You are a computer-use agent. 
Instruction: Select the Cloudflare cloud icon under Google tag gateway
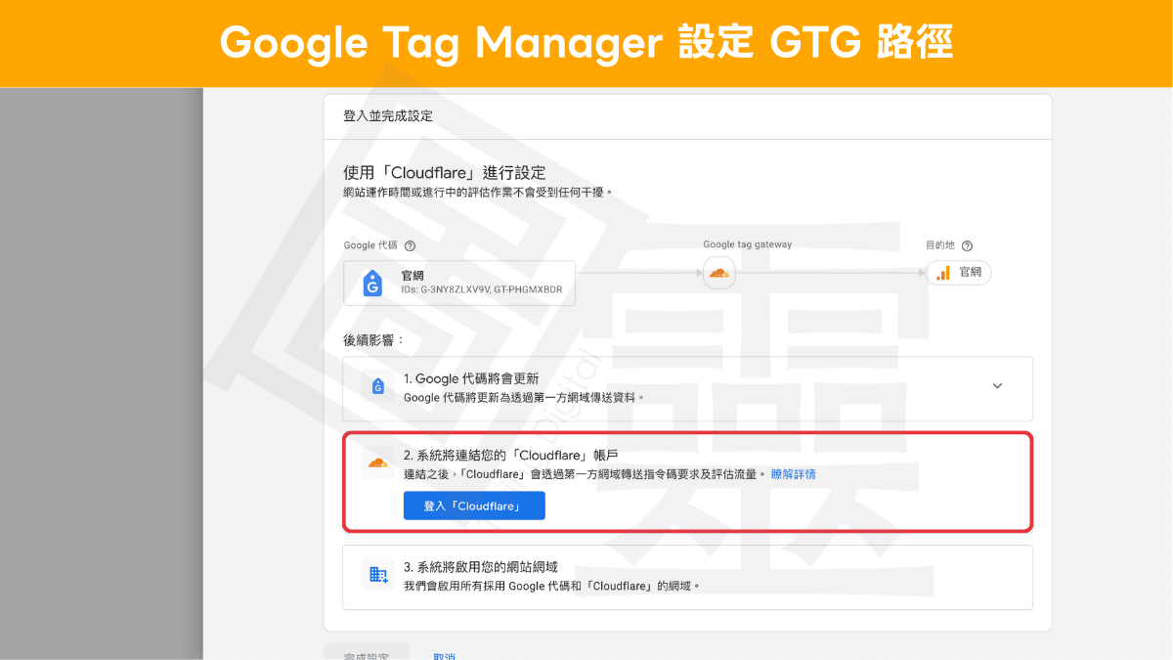(x=719, y=273)
